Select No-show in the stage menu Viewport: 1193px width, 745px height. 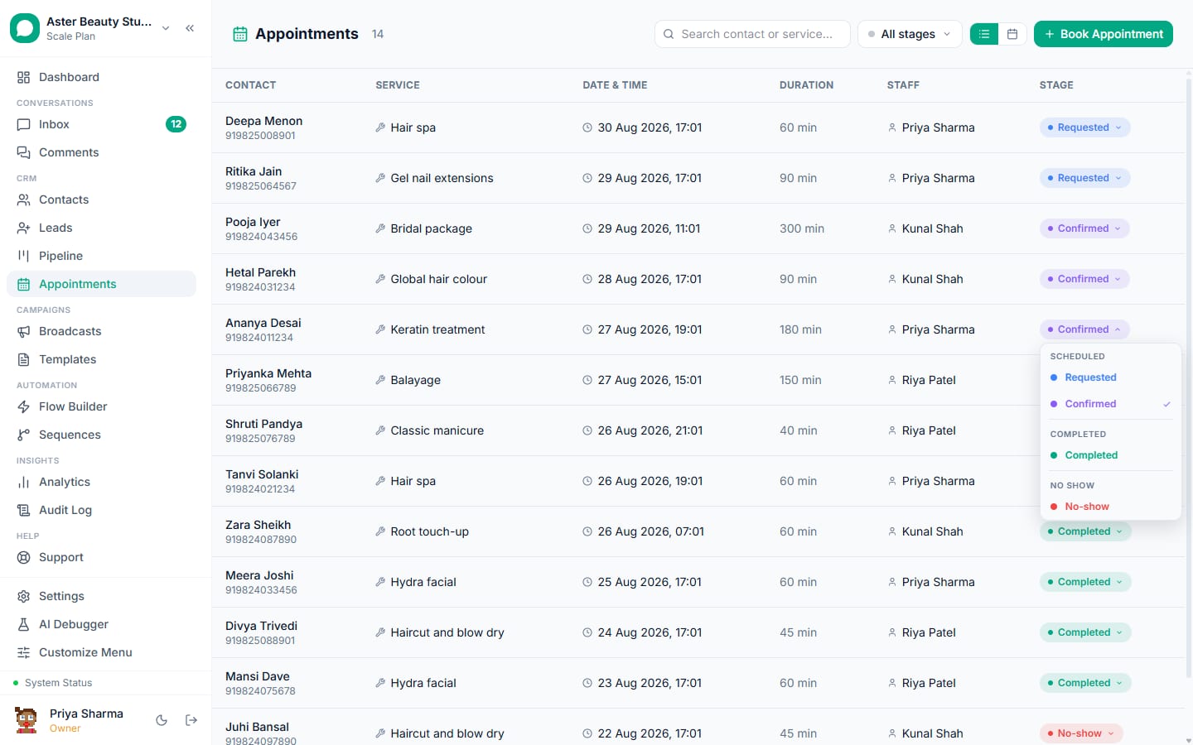click(1110, 507)
